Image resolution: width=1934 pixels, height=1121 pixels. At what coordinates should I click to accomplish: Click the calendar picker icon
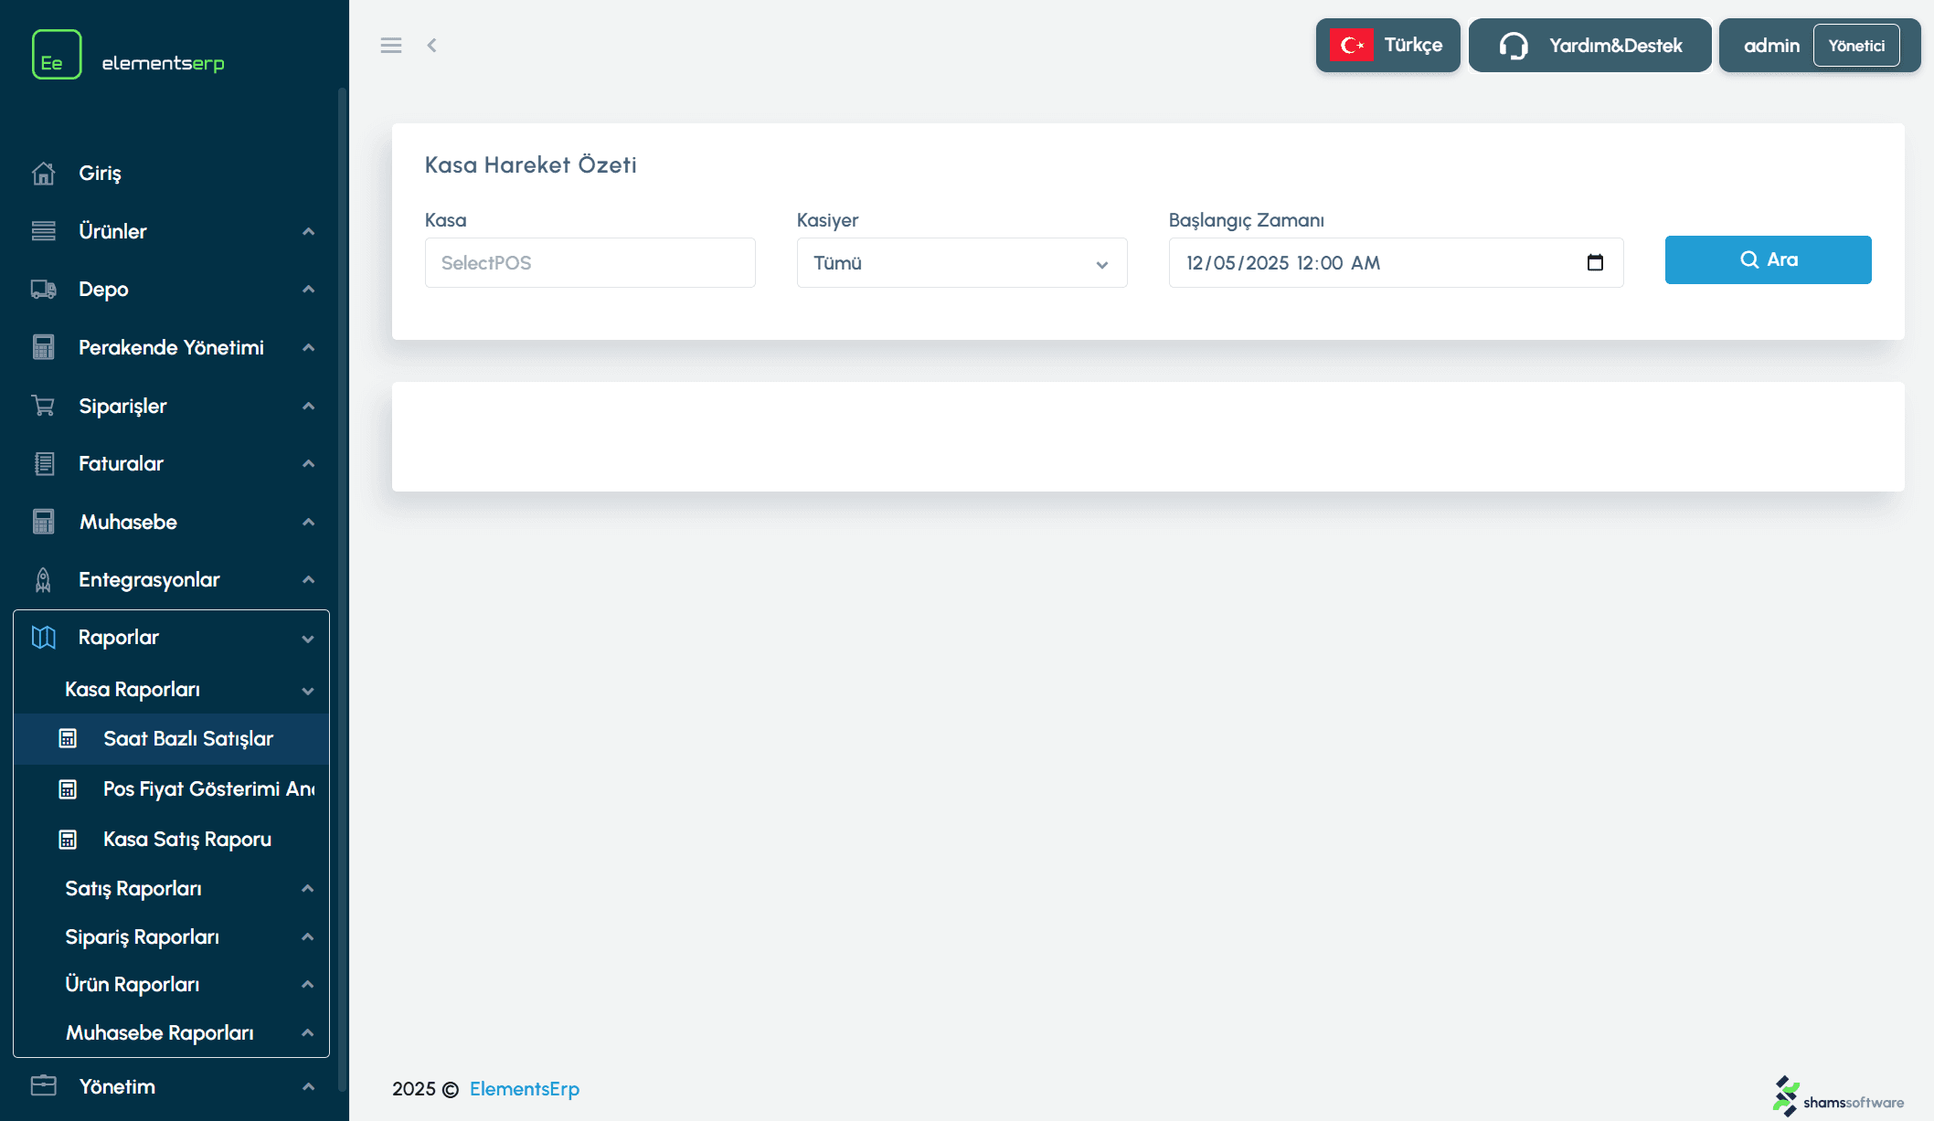[1595, 263]
